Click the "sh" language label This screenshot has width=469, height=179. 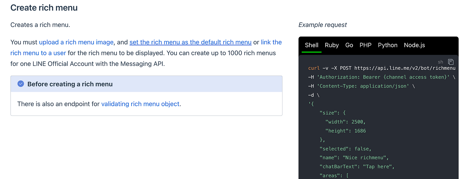(x=440, y=62)
